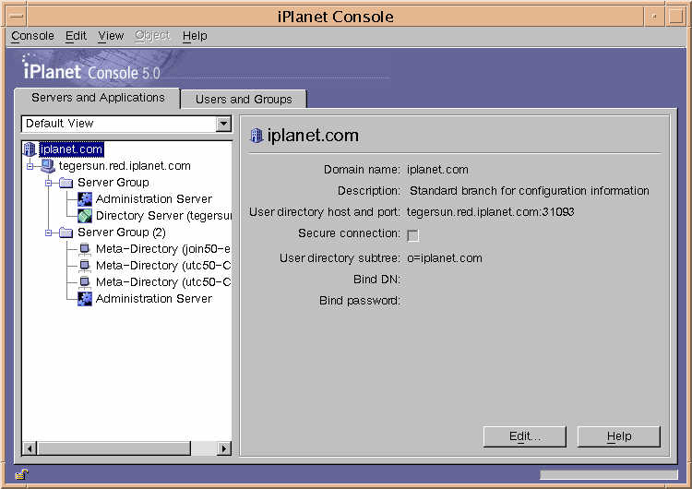
Task: Click the iplanet.com domain building icon in tree
Action: (30, 149)
